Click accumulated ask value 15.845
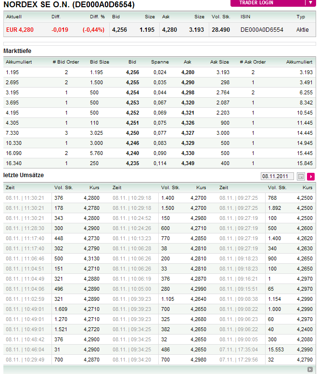This screenshot has width=319, height=374. click(x=305, y=163)
